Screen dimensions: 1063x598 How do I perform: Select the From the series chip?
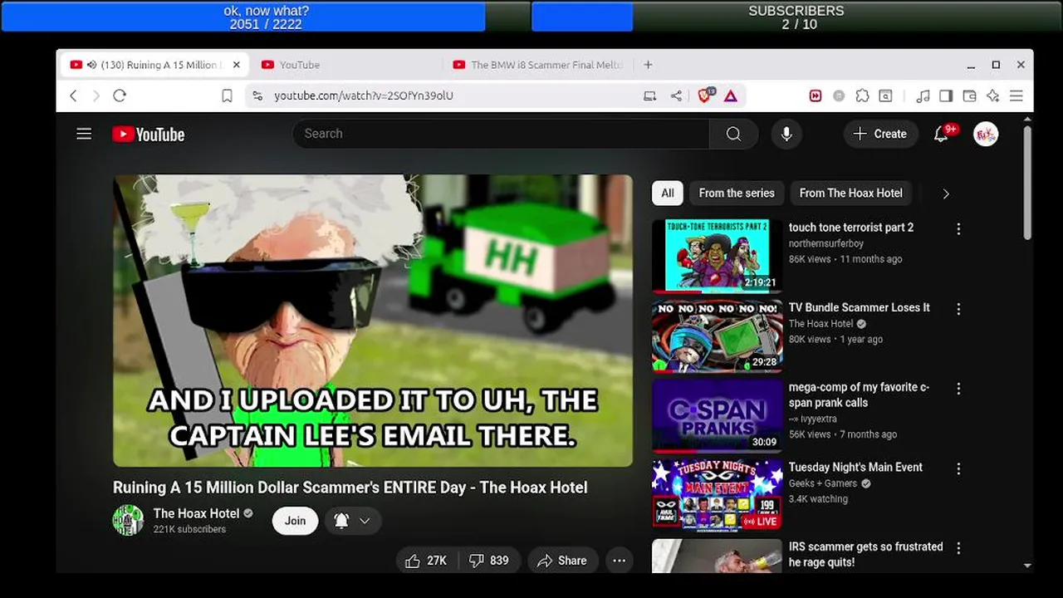(x=737, y=193)
